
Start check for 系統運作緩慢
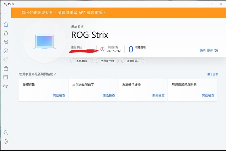click(159, 95)
